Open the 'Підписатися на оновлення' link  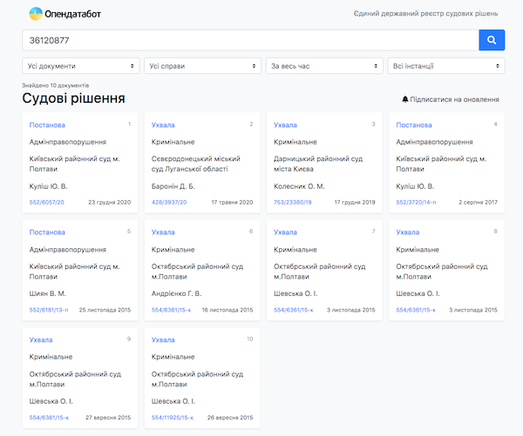(455, 99)
